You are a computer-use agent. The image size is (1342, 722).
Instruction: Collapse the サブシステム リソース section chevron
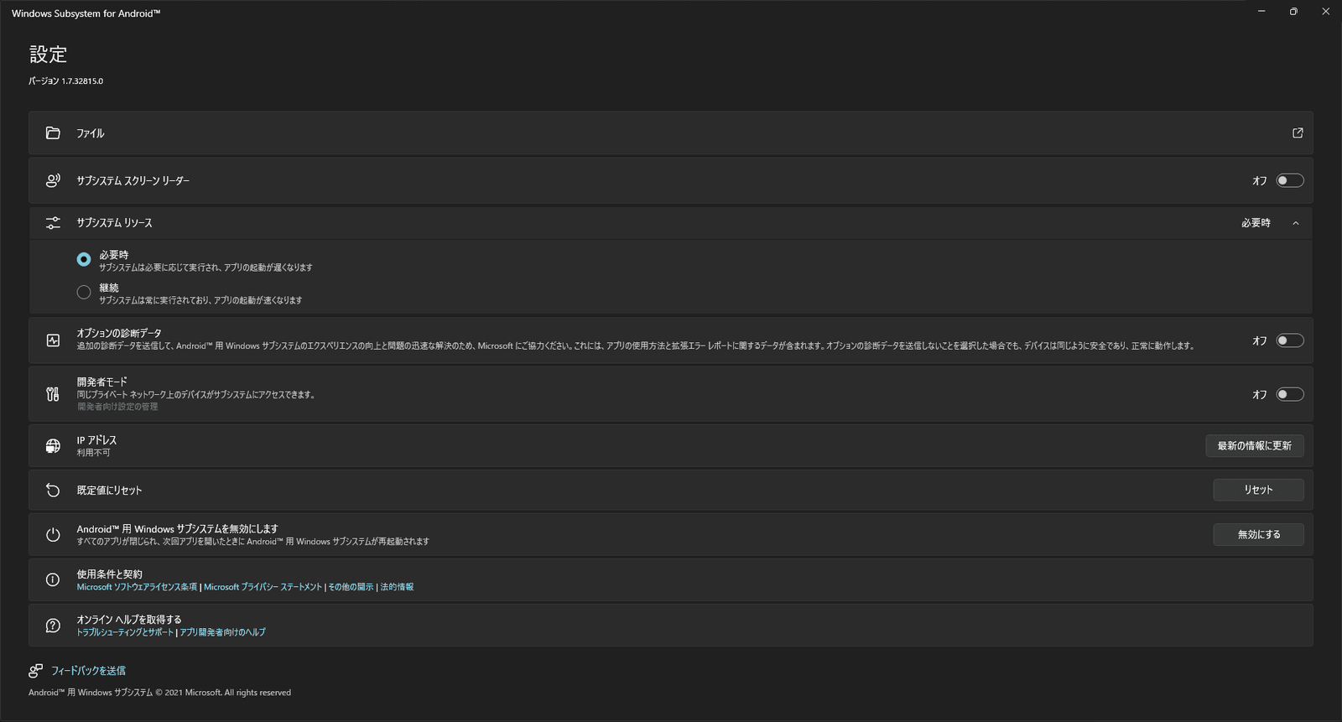[x=1296, y=223]
